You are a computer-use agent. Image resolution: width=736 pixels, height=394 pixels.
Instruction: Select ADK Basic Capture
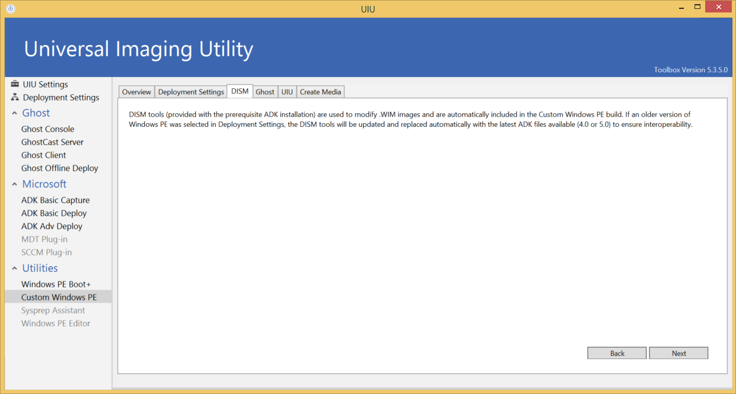[56, 200]
